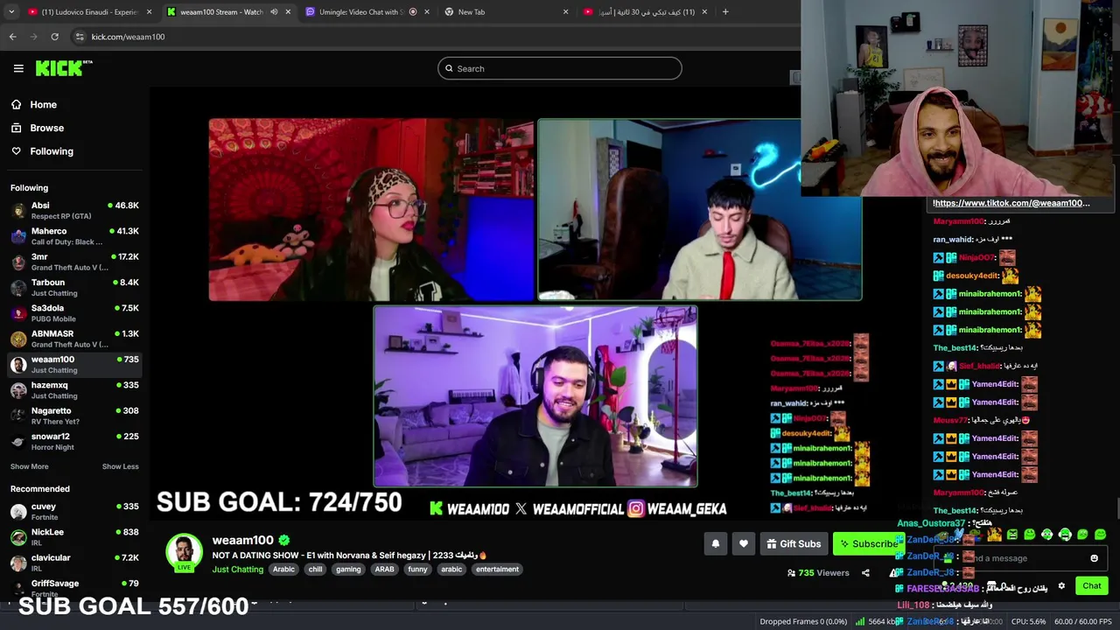Click weaam100's LIVE profile avatar
The image size is (1120, 630).
(x=184, y=551)
